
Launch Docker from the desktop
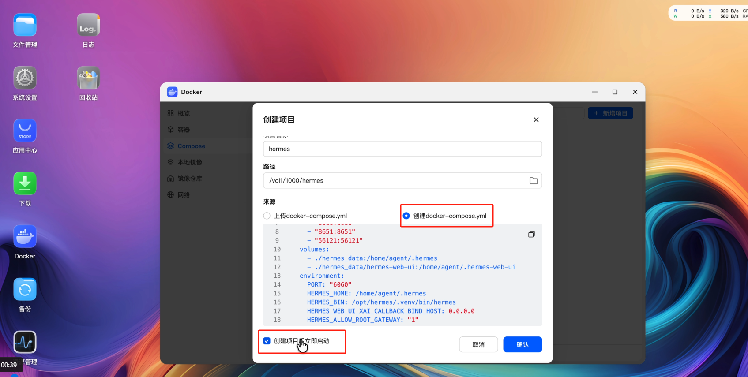(25, 236)
